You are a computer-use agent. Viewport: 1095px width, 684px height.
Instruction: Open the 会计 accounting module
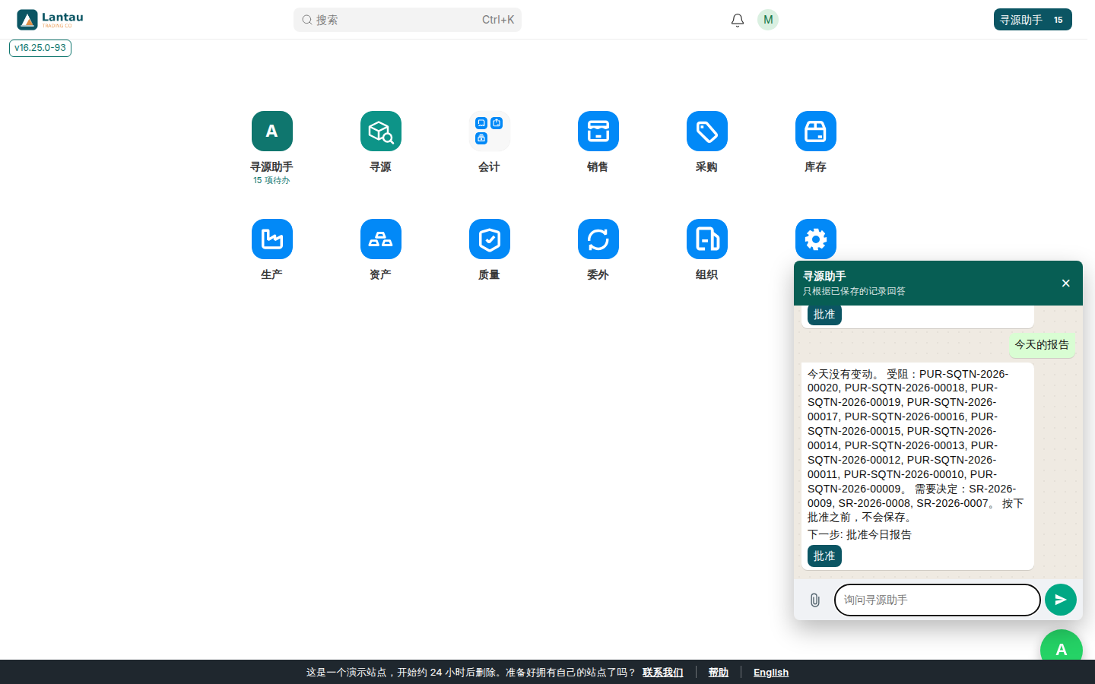tap(489, 131)
